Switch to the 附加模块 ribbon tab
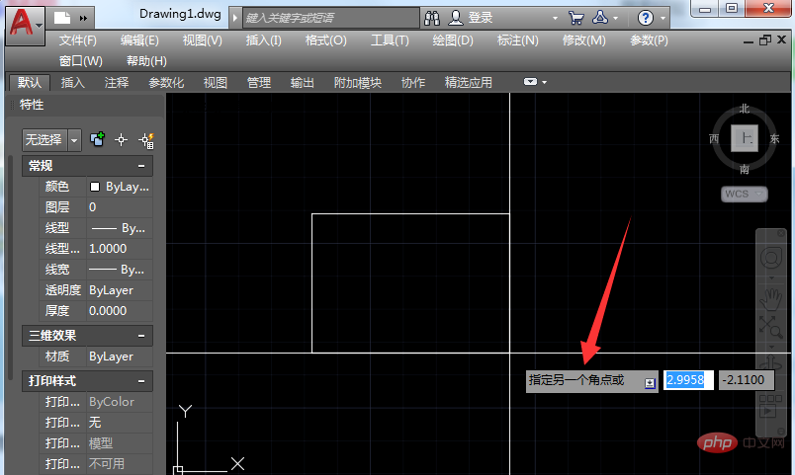This screenshot has width=795, height=475. click(358, 83)
